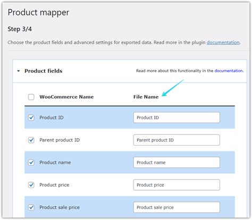Viewport: 252px width, 220px height.
Task: Collapse the Product fields section arrow
Action: tap(19, 71)
